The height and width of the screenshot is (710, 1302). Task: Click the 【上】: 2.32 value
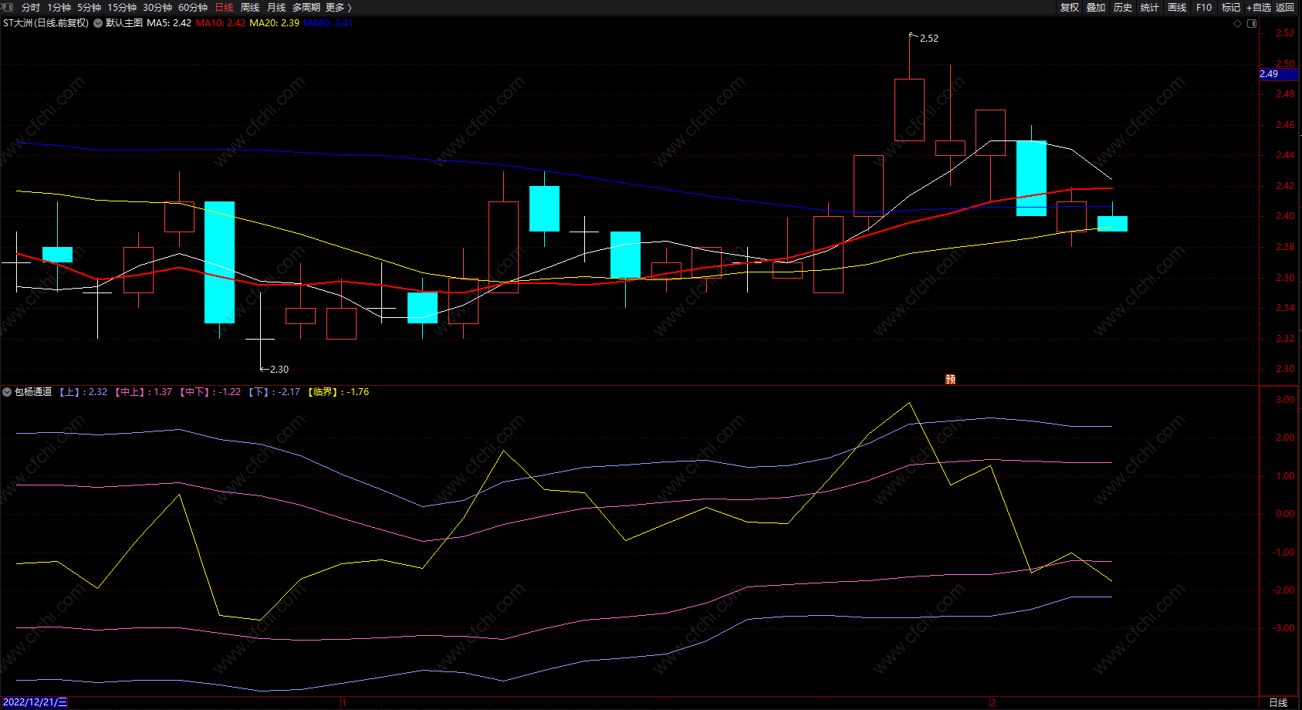(x=83, y=392)
